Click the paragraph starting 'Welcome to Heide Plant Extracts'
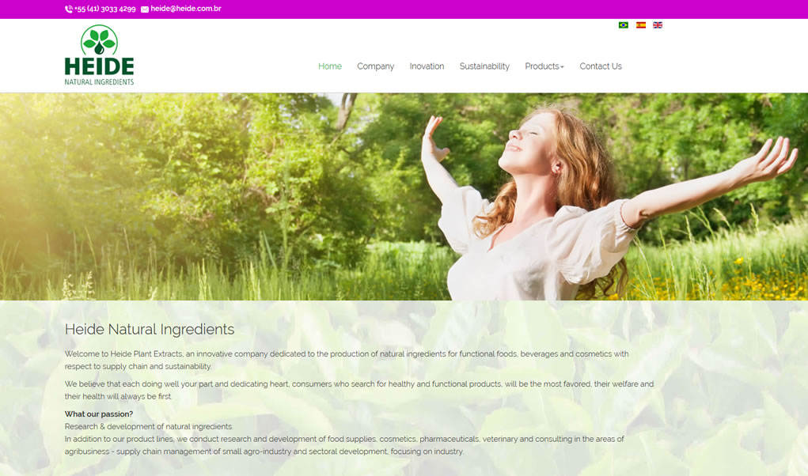The height and width of the screenshot is (476, 808). 347,361
